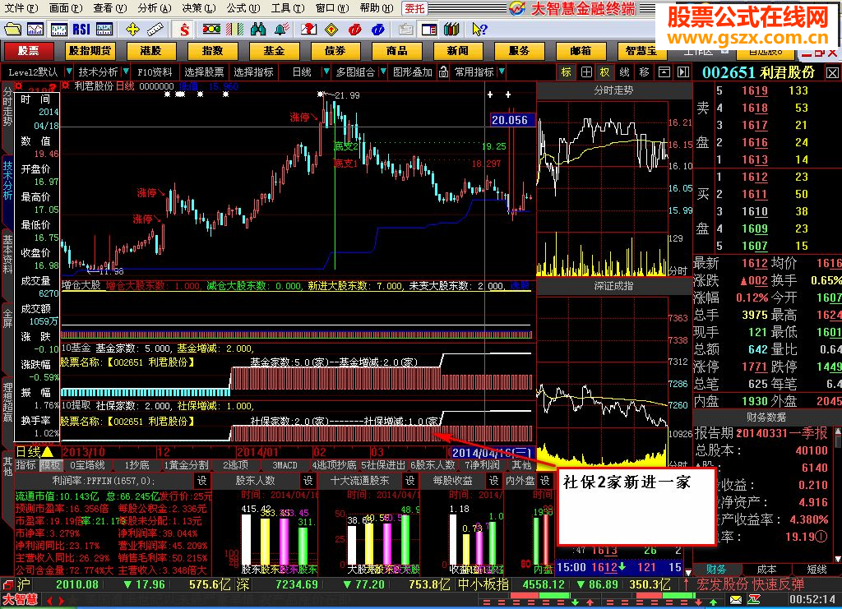The image size is (842, 609).
Task: Select the ruler measurement tool icon
Action: coord(155,29)
